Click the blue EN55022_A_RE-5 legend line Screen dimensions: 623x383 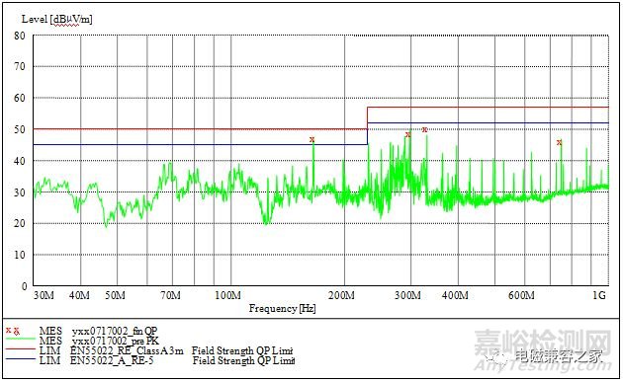20,359
